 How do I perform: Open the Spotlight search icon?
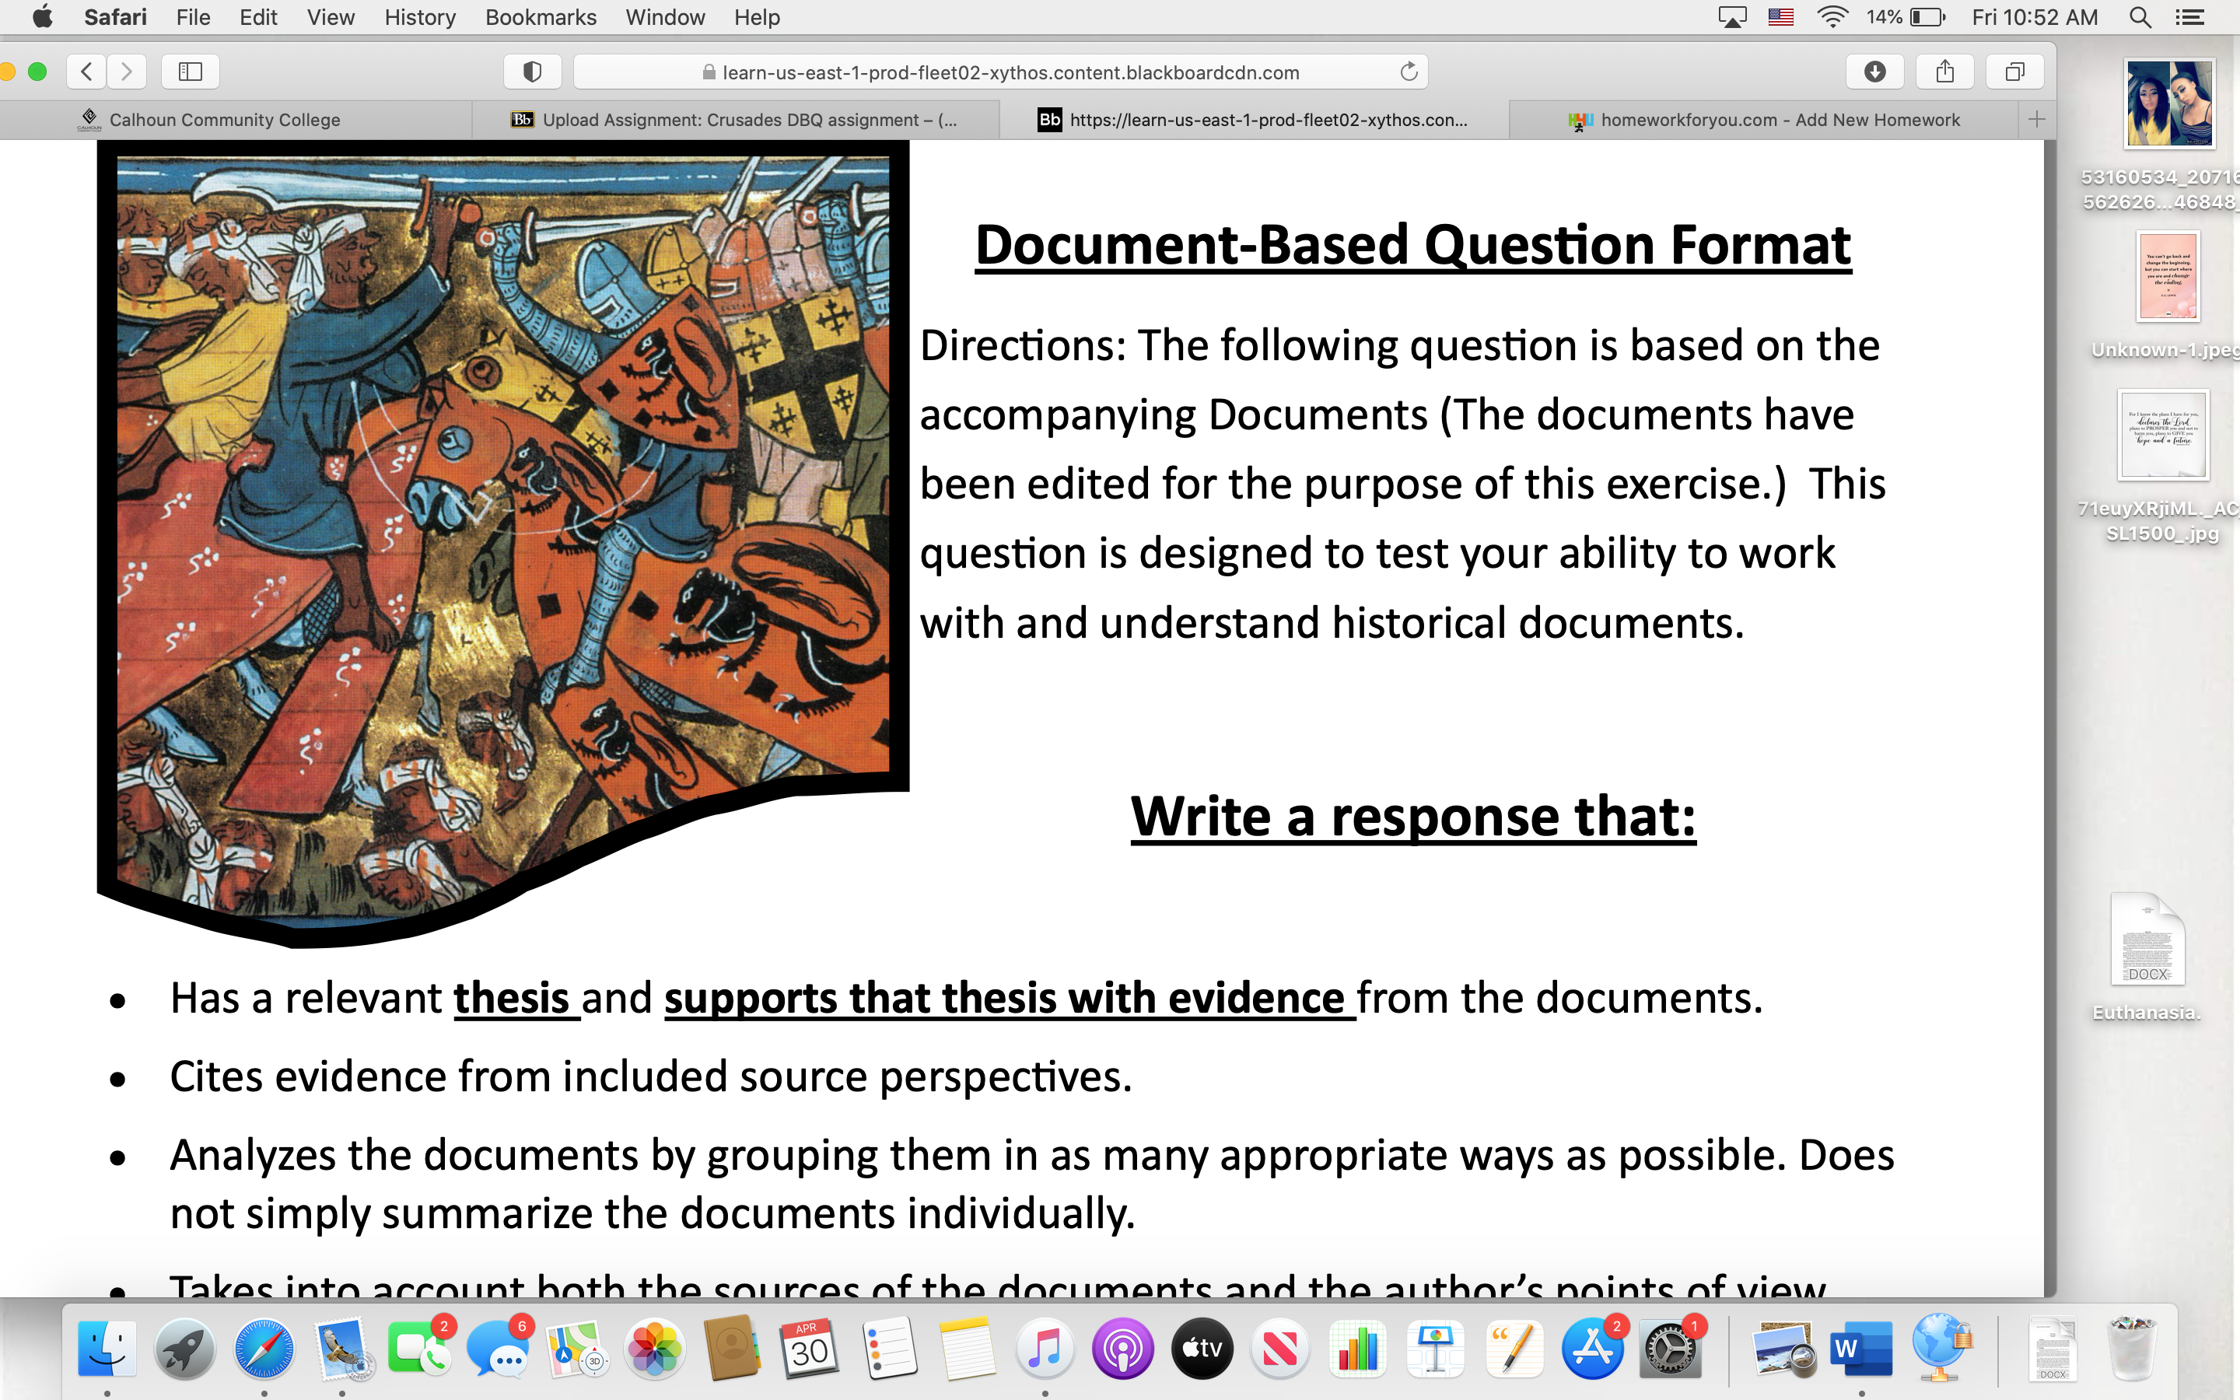[x=2139, y=16]
